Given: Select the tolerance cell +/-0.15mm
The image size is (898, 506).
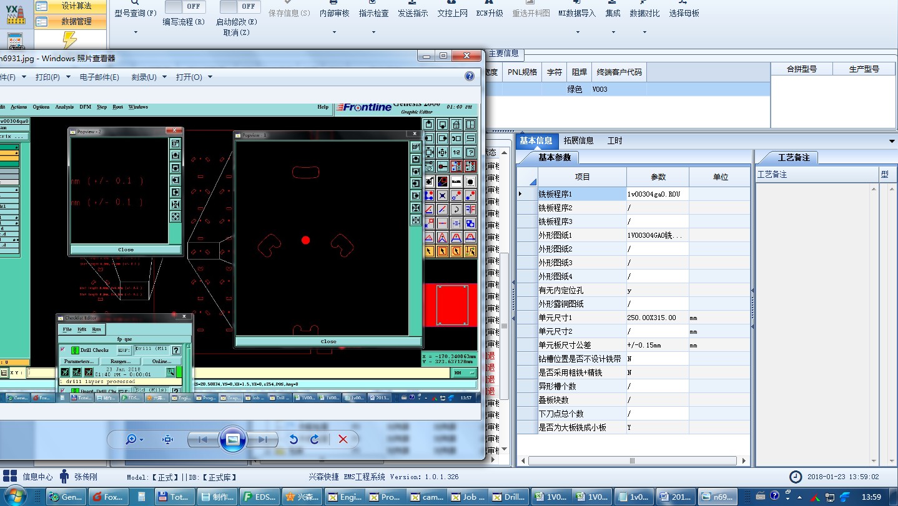Looking at the screenshot, I should tap(658, 345).
